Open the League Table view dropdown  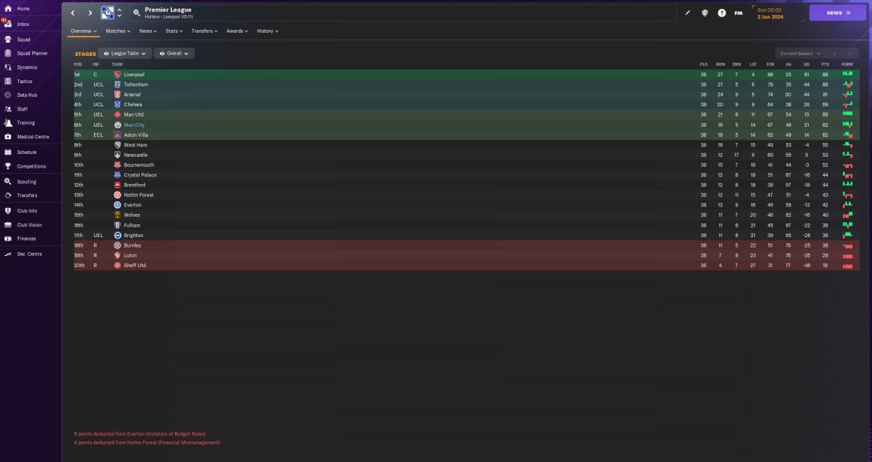(x=125, y=53)
